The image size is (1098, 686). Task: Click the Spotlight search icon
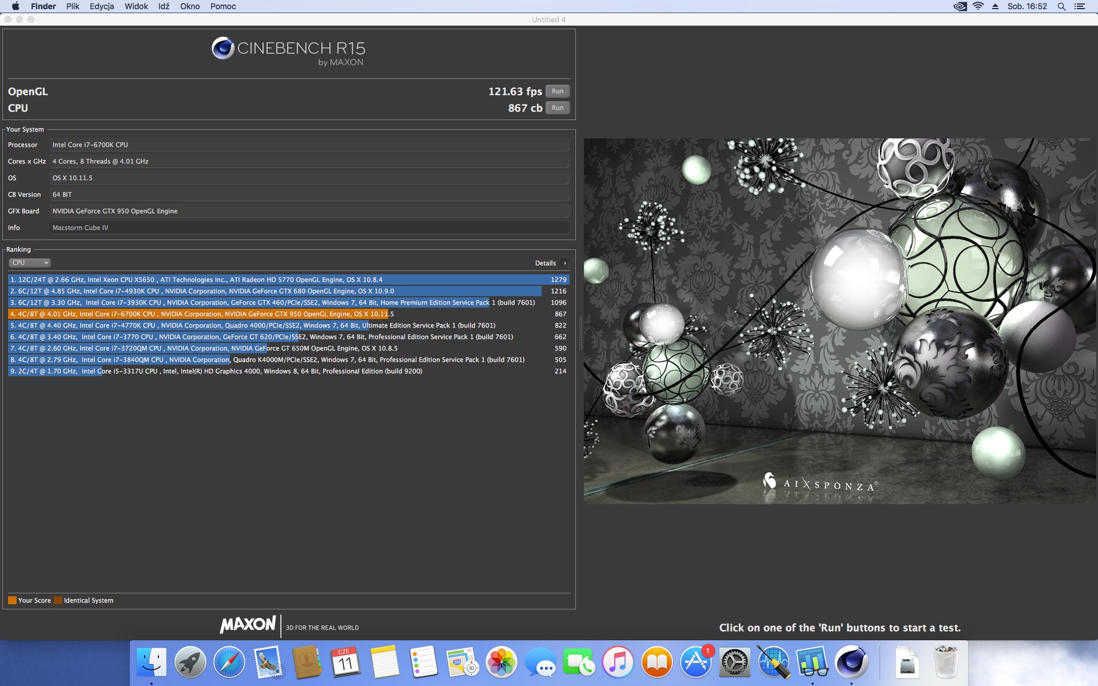click(1061, 6)
